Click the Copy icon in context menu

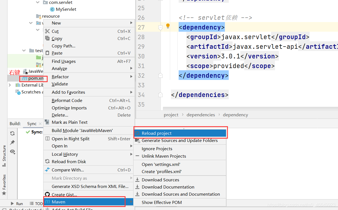(x=47, y=39)
